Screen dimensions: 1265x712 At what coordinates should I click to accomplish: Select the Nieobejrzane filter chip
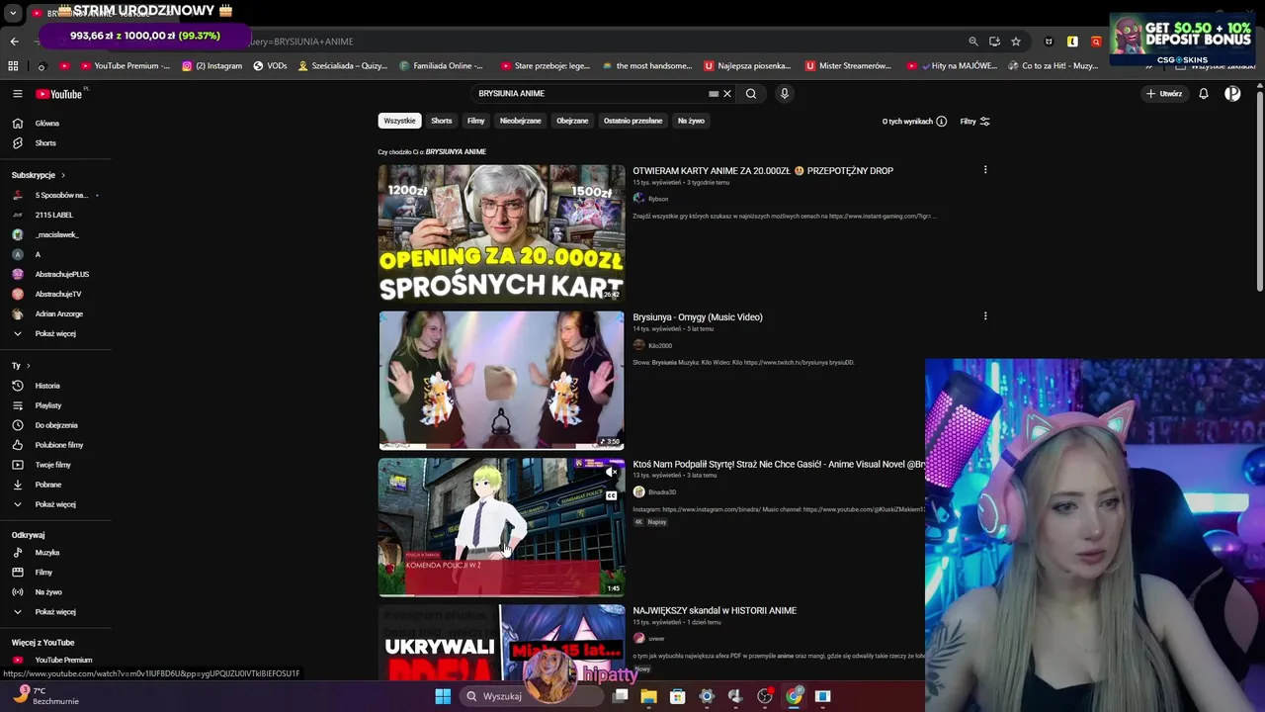tap(520, 121)
